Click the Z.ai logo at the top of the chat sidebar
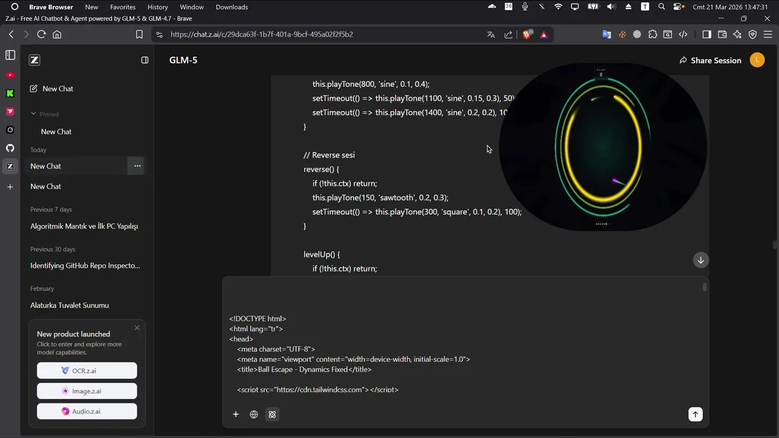This screenshot has height=438, width=779. point(35,60)
